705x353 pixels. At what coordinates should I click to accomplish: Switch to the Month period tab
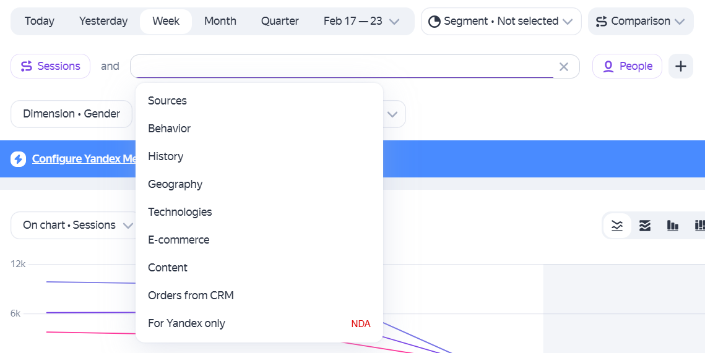[220, 21]
